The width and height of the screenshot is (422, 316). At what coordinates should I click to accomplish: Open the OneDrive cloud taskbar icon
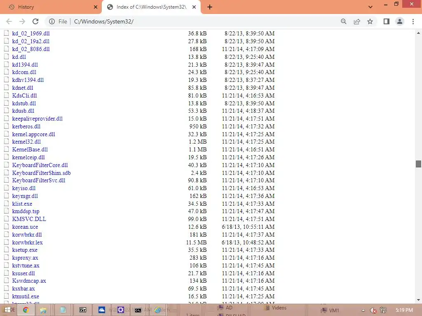pyautogui.click(x=102, y=310)
